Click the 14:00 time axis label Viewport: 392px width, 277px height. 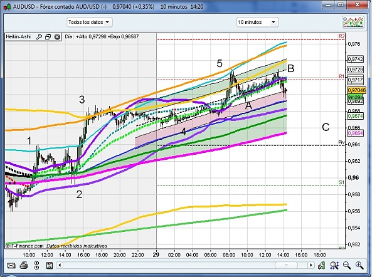coord(283,255)
